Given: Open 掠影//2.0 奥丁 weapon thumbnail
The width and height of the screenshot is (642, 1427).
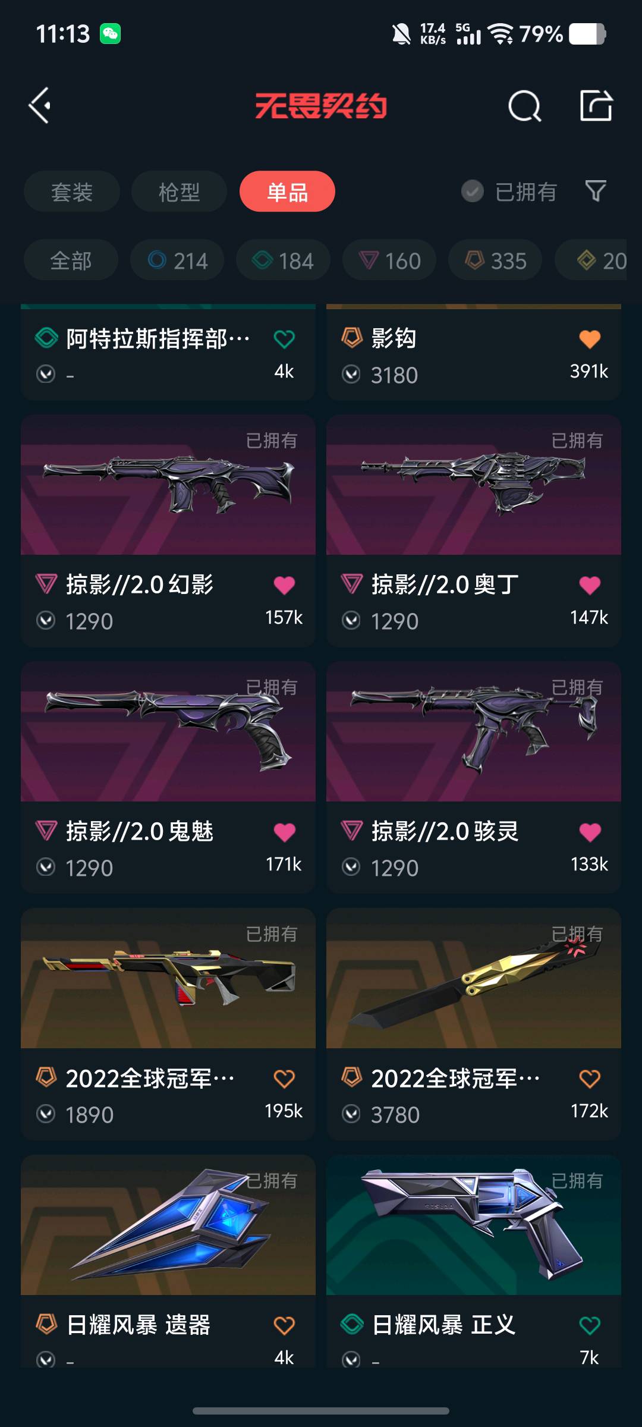Looking at the screenshot, I should pos(474,485).
